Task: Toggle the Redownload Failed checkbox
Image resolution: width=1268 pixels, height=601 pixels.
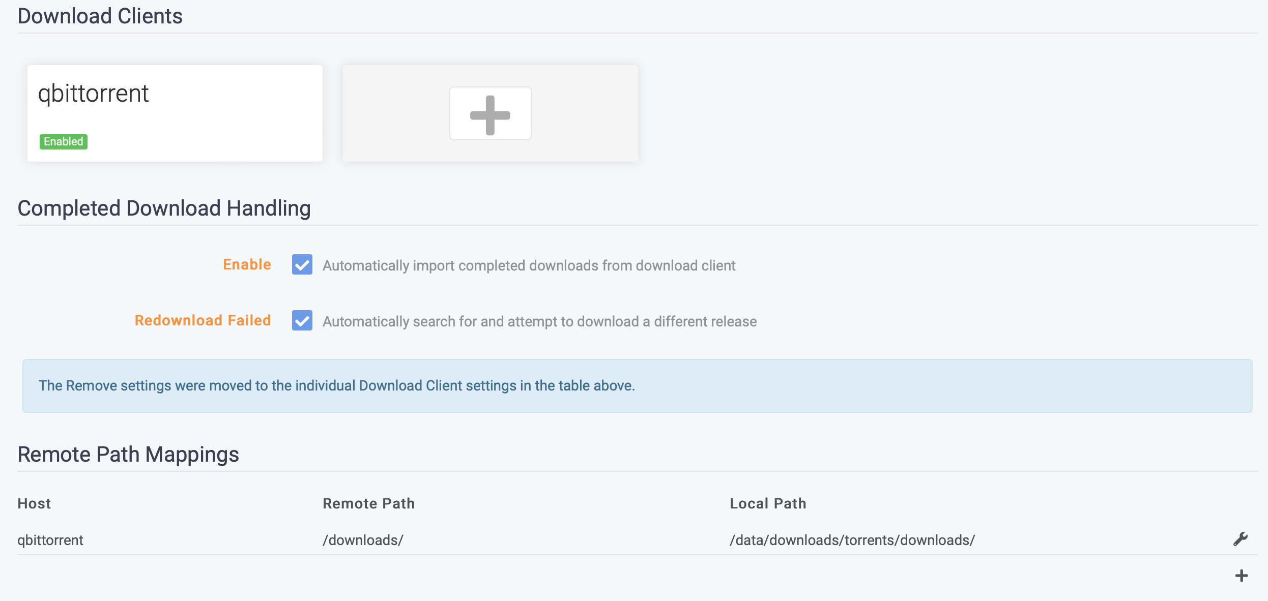Action: point(302,320)
